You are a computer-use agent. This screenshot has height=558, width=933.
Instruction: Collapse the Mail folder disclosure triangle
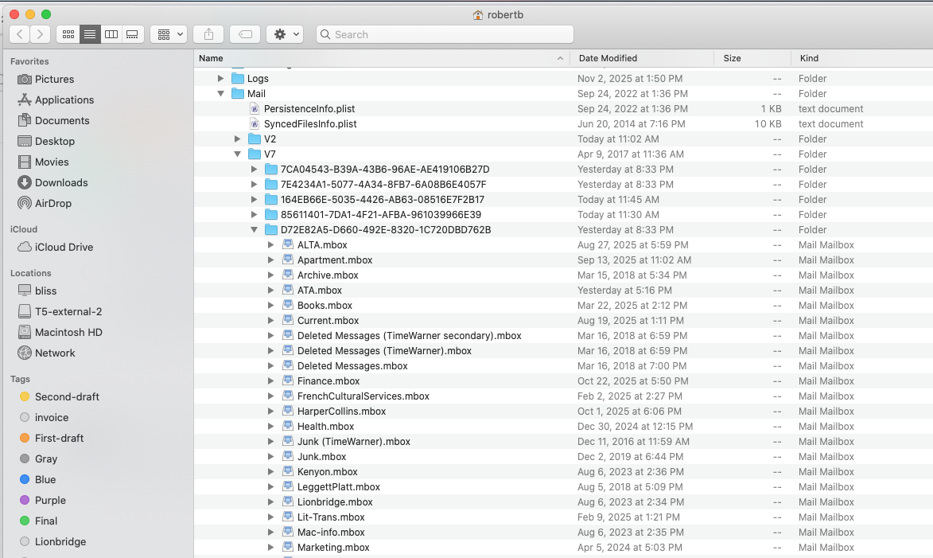[220, 94]
